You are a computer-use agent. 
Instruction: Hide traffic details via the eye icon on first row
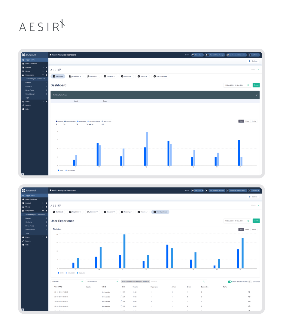[x=249, y=292]
